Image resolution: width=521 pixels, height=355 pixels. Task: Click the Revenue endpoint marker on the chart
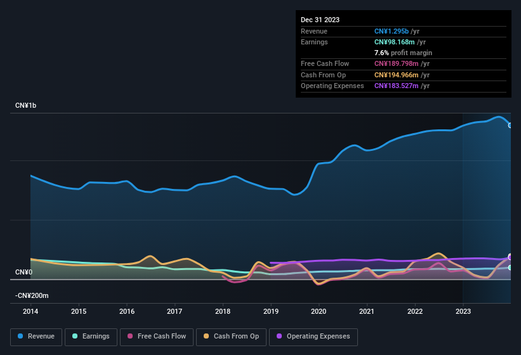coord(510,126)
